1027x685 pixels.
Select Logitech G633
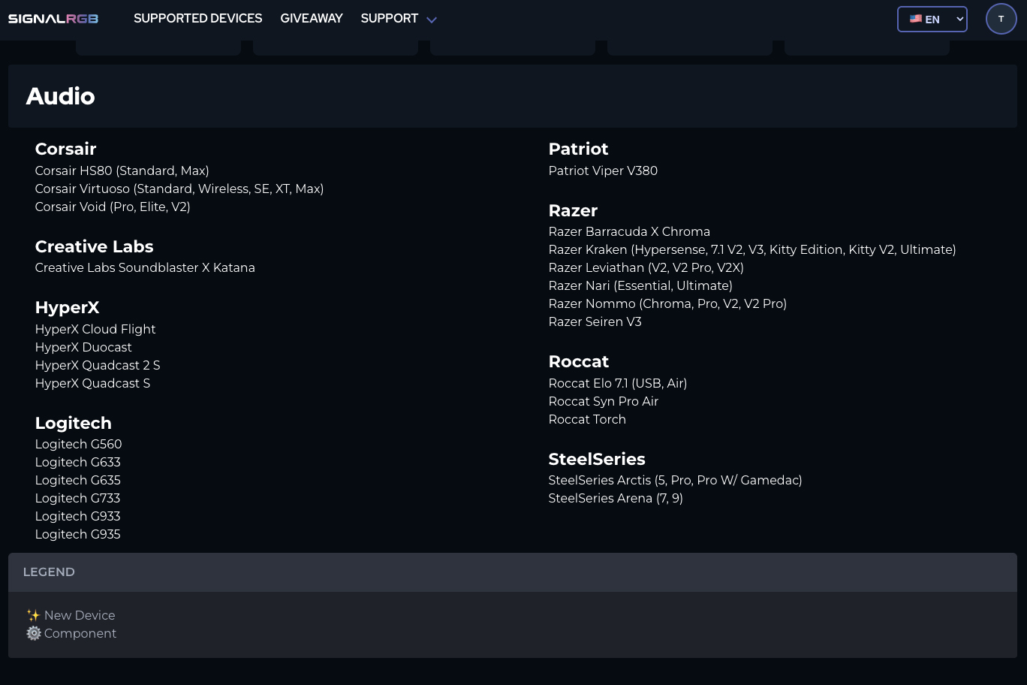(x=78, y=462)
